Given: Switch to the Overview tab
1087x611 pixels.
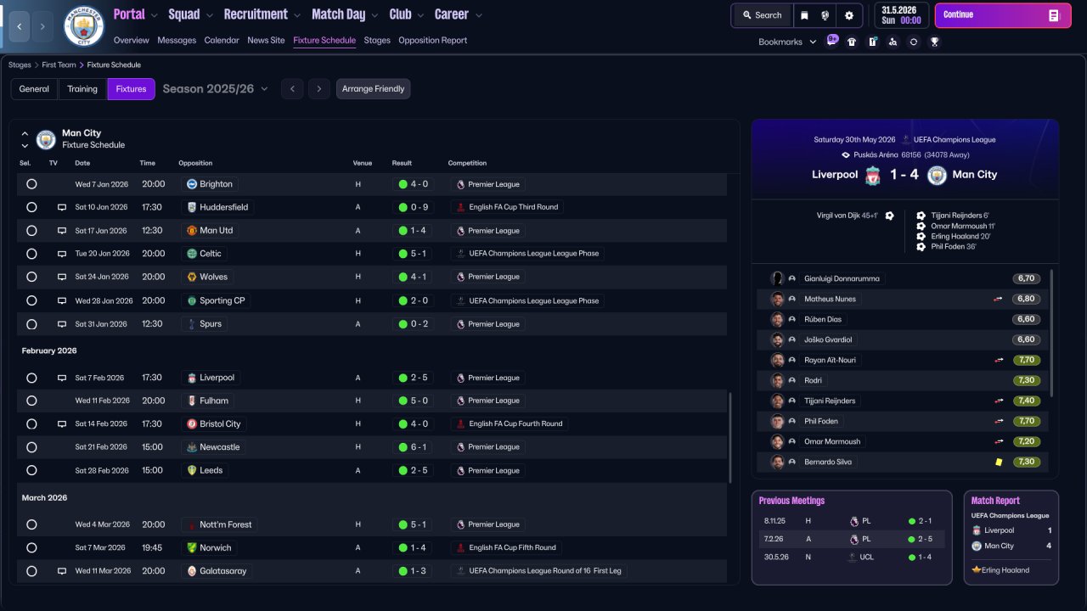Looking at the screenshot, I should point(131,41).
